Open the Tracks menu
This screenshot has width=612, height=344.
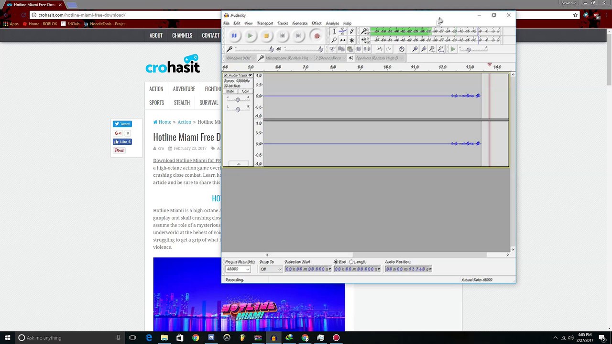click(x=283, y=23)
